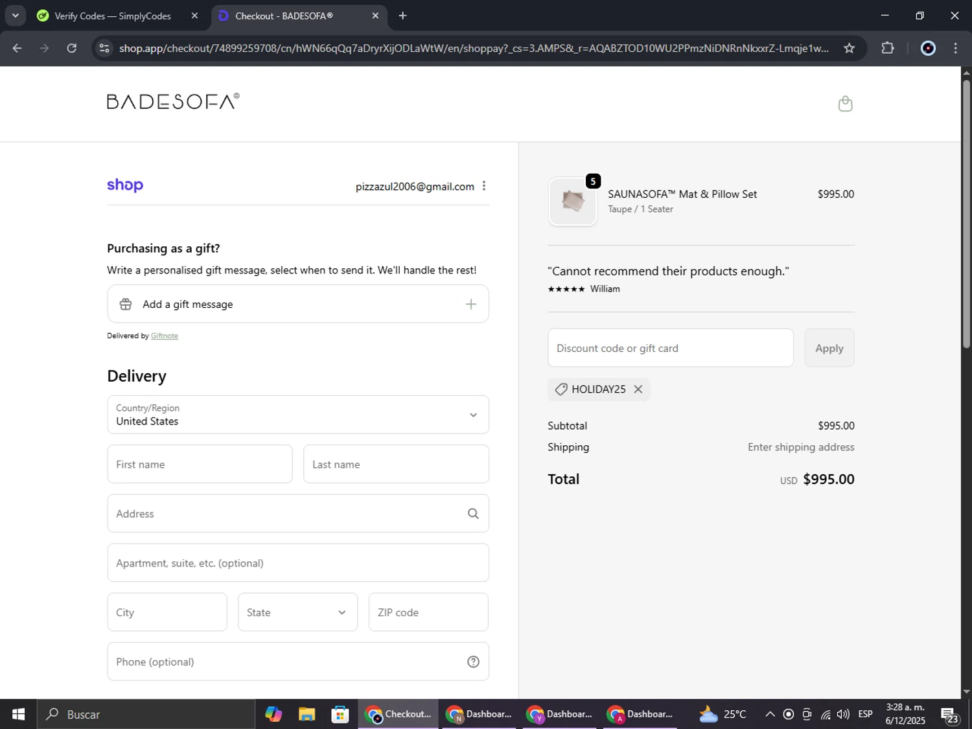Open the three-dot menu beside the email
Viewport: 972px width, 729px height.
(x=484, y=186)
